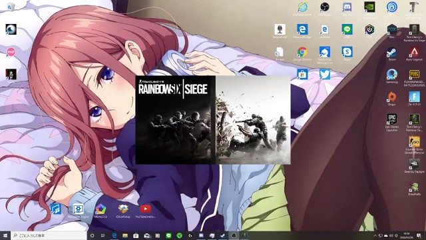
Task: Open the Discord desktop shortcut
Action: pyautogui.click(x=347, y=7)
